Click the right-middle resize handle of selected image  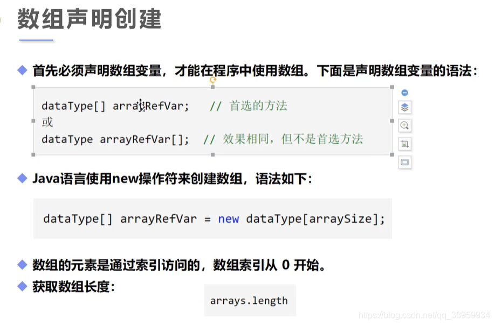click(x=392, y=121)
